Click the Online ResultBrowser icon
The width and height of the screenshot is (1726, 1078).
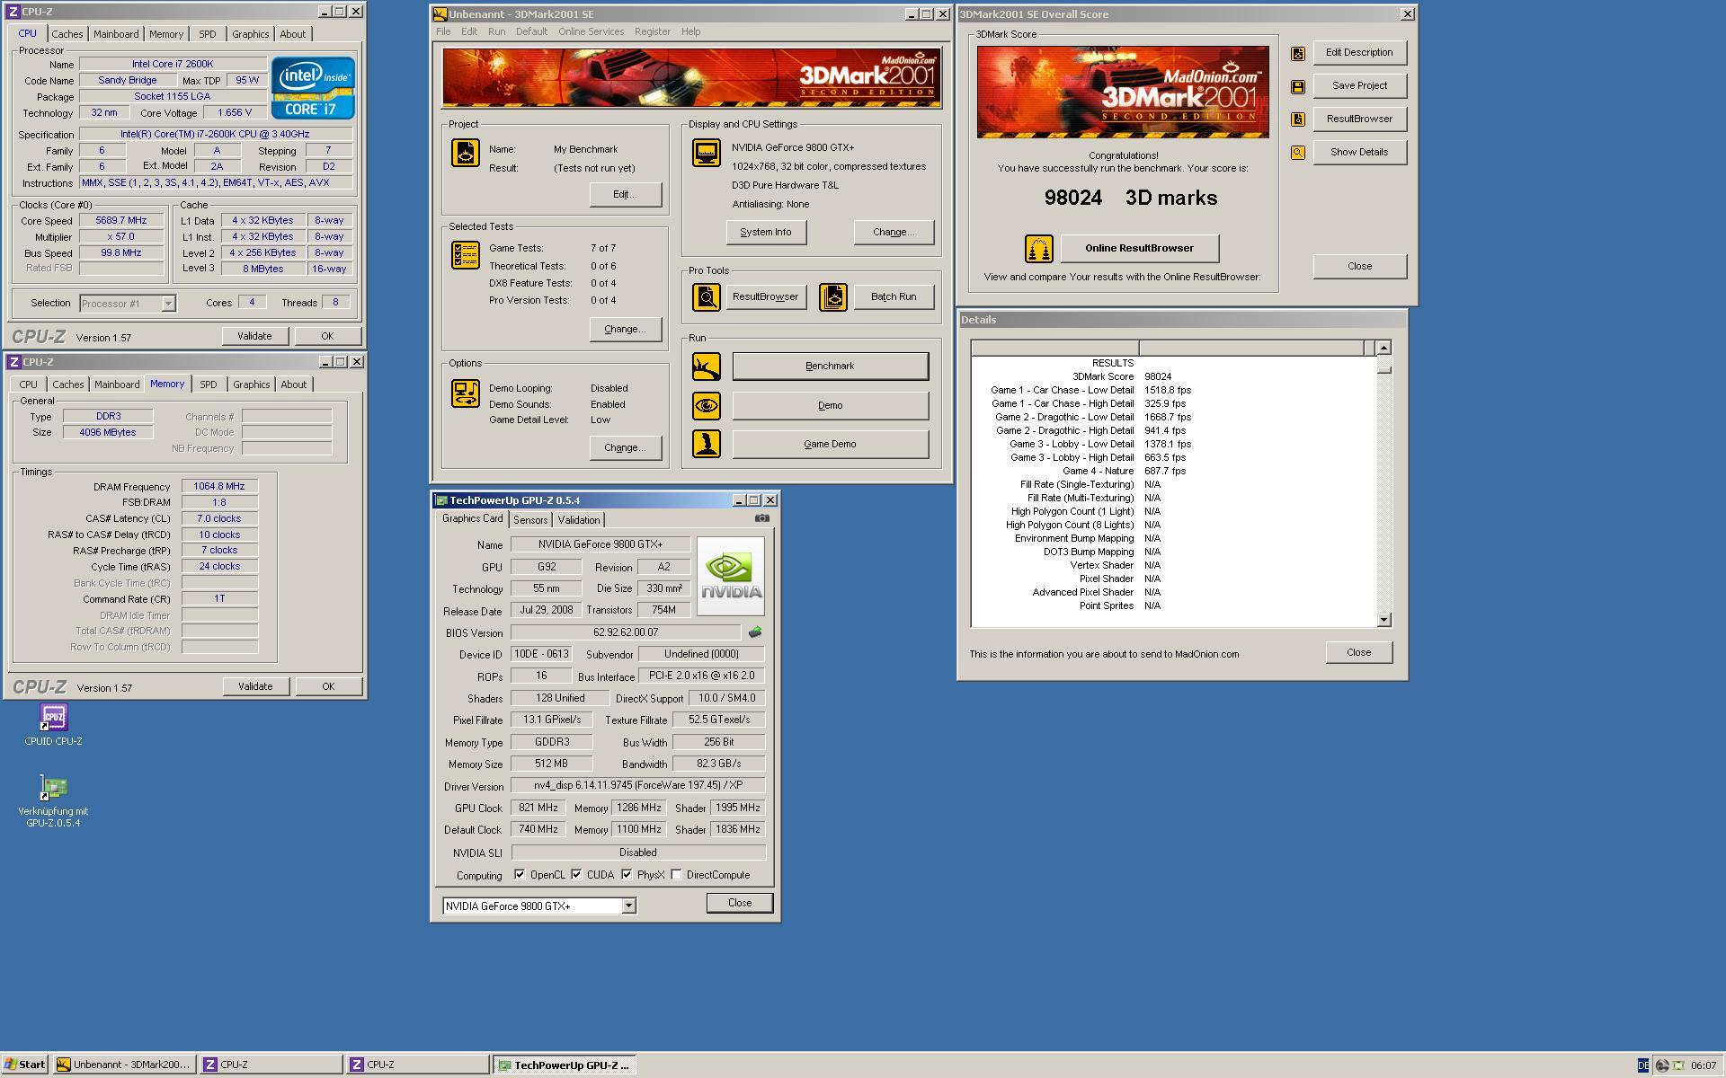pyautogui.click(x=1038, y=249)
